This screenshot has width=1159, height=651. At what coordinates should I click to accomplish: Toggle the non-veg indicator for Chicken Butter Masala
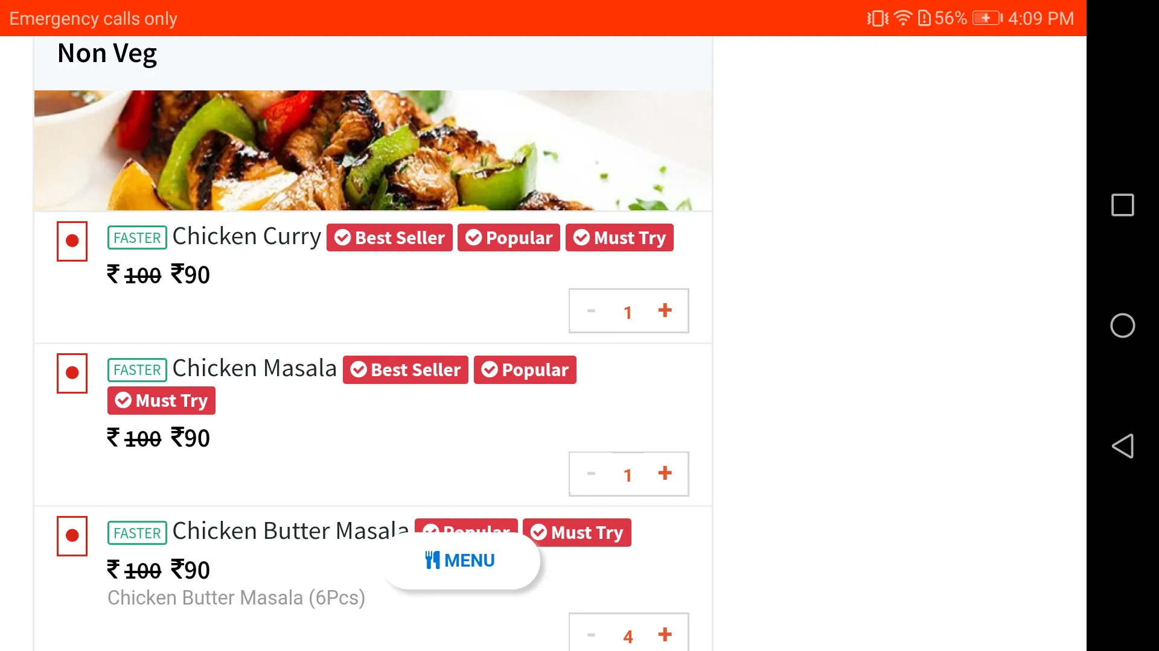tap(72, 534)
